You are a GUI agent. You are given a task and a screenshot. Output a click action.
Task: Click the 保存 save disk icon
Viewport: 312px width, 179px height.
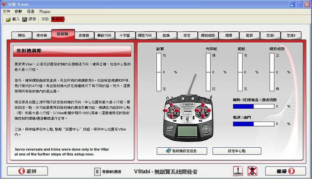pos(25,19)
